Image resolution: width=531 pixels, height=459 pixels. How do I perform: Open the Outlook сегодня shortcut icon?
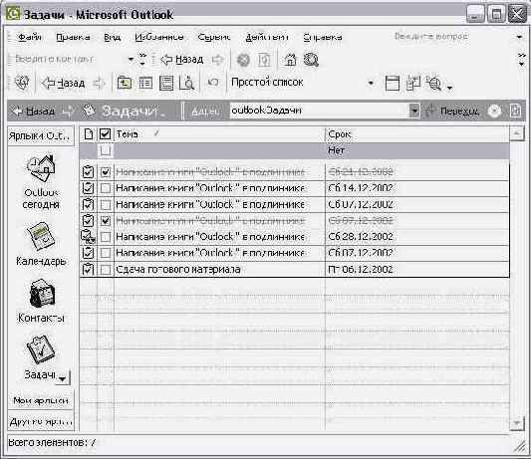(x=41, y=168)
